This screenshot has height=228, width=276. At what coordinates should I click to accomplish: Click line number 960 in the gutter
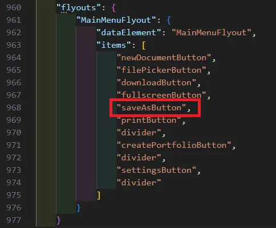tap(14, 7)
